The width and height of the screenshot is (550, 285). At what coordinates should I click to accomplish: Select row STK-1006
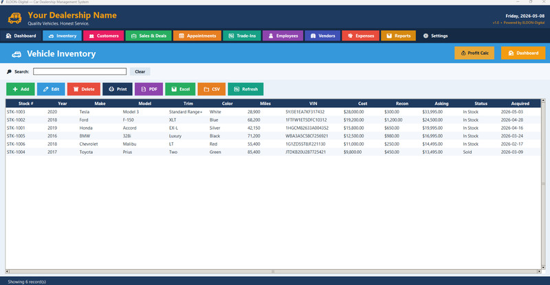click(273, 144)
